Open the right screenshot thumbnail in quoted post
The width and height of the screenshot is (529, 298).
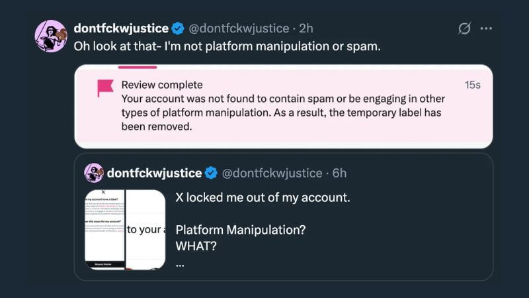[145, 229]
